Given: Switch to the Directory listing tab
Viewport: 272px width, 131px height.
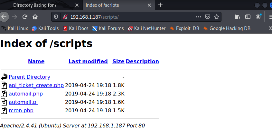Looking at the screenshot, I should [35, 5].
